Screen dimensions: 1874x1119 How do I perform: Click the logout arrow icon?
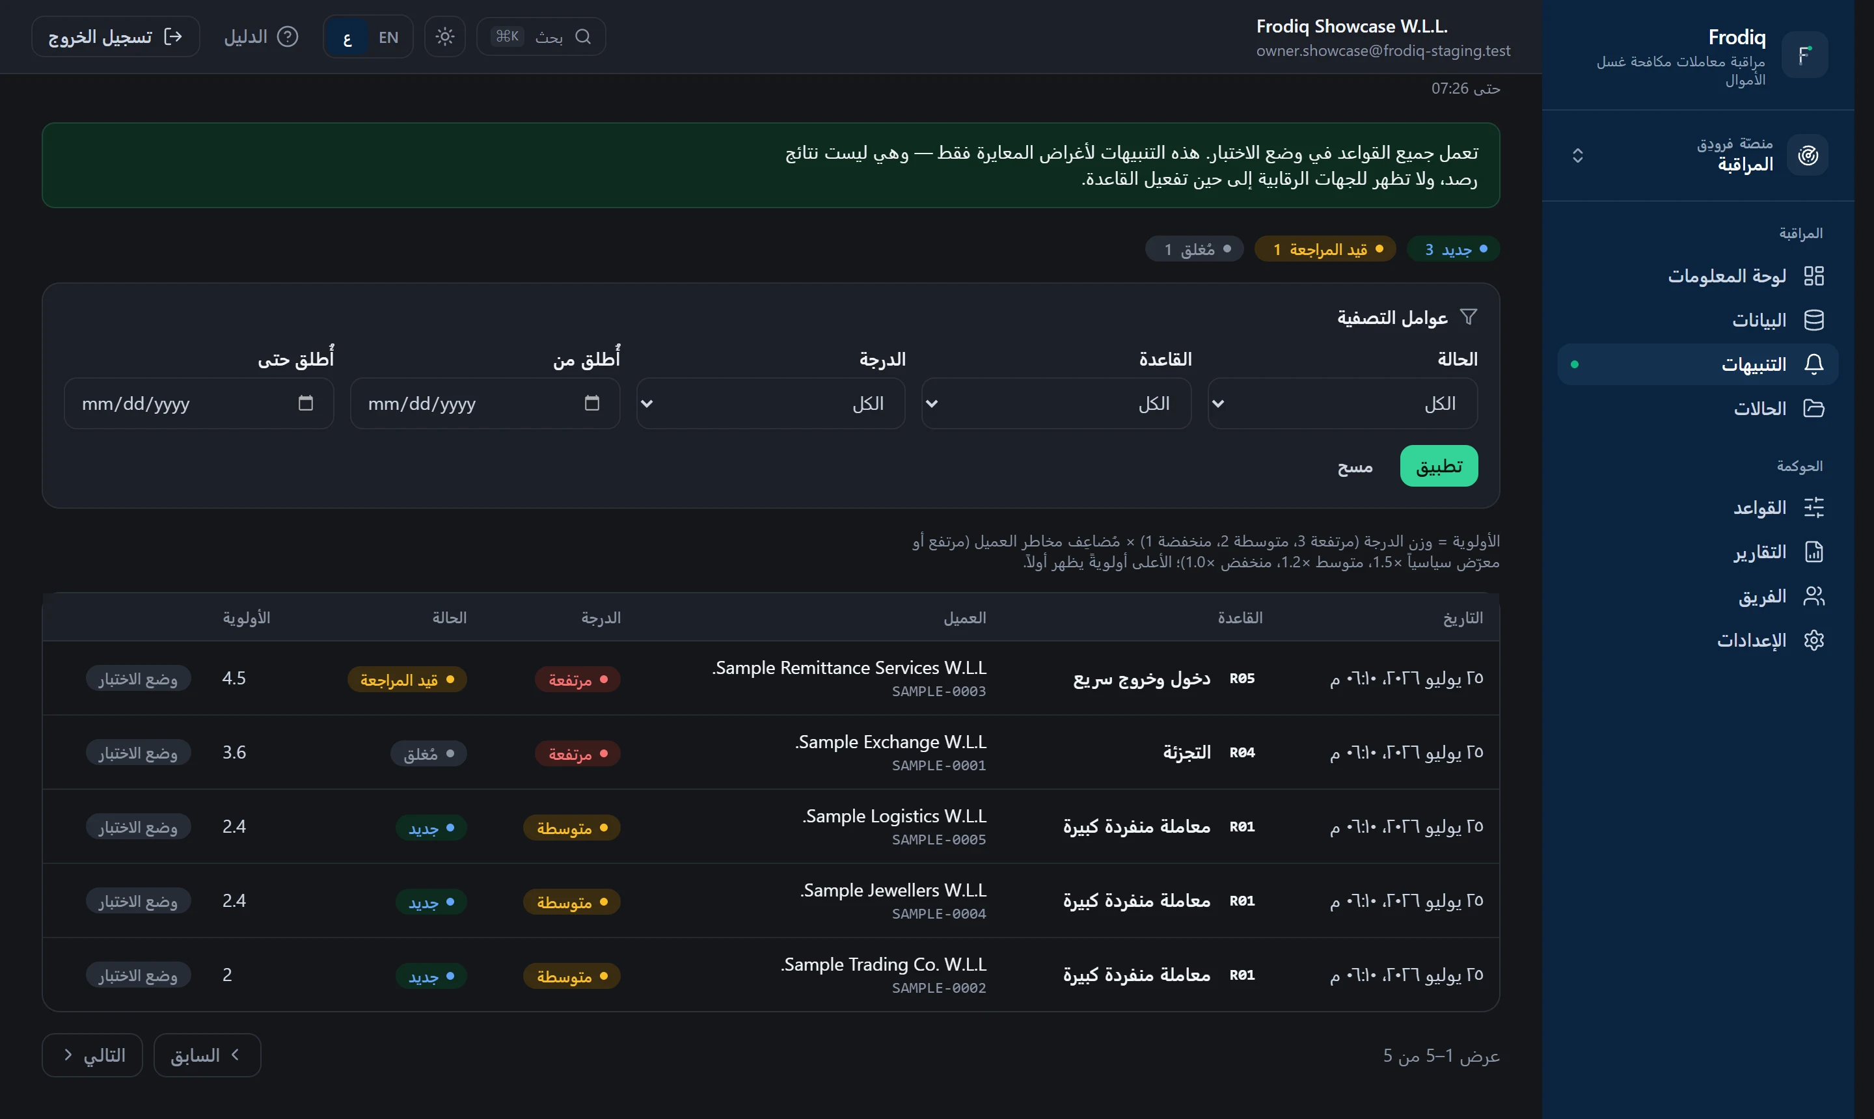pos(172,36)
